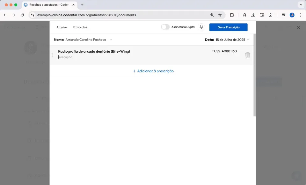Open zoom magnifier in address bar
The height and width of the screenshot is (185, 306).
click(x=212, y=15)
